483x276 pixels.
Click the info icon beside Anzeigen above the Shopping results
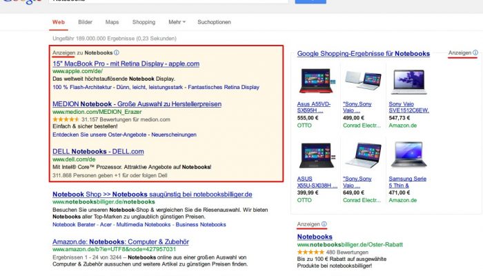pyautogui.click(x=475, y=52)
